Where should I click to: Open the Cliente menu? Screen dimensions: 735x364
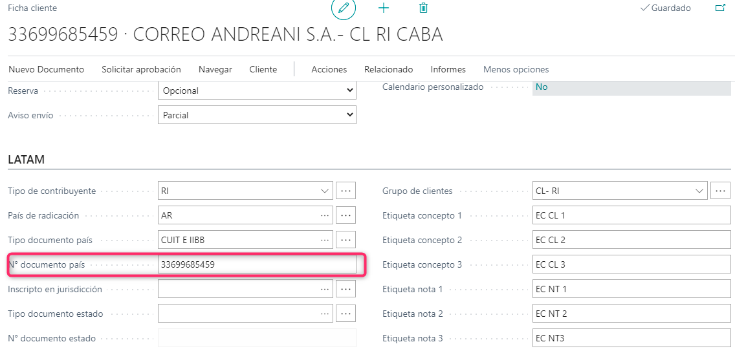(x=263, y=69)
